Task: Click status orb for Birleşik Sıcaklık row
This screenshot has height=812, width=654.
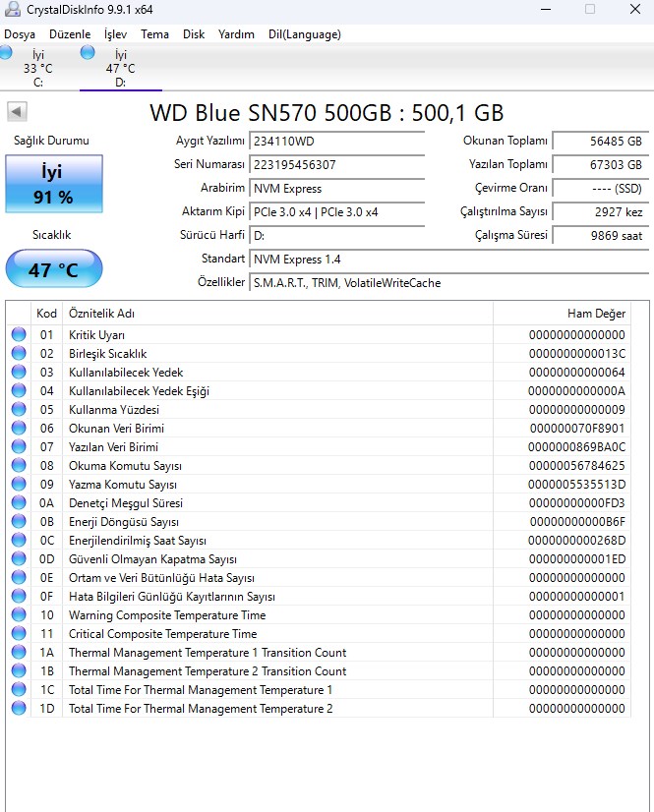Action: 19,353
